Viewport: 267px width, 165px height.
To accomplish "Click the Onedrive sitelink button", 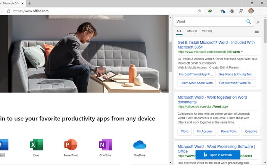I will click(251, 131).
